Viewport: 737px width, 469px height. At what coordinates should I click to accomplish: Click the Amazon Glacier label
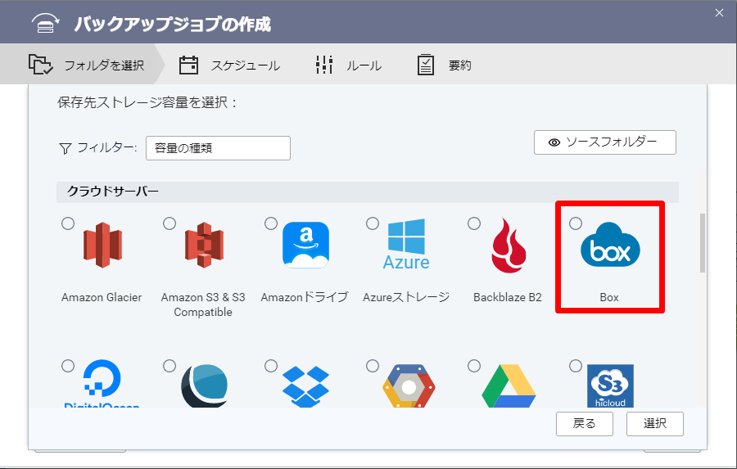point(102,297)
